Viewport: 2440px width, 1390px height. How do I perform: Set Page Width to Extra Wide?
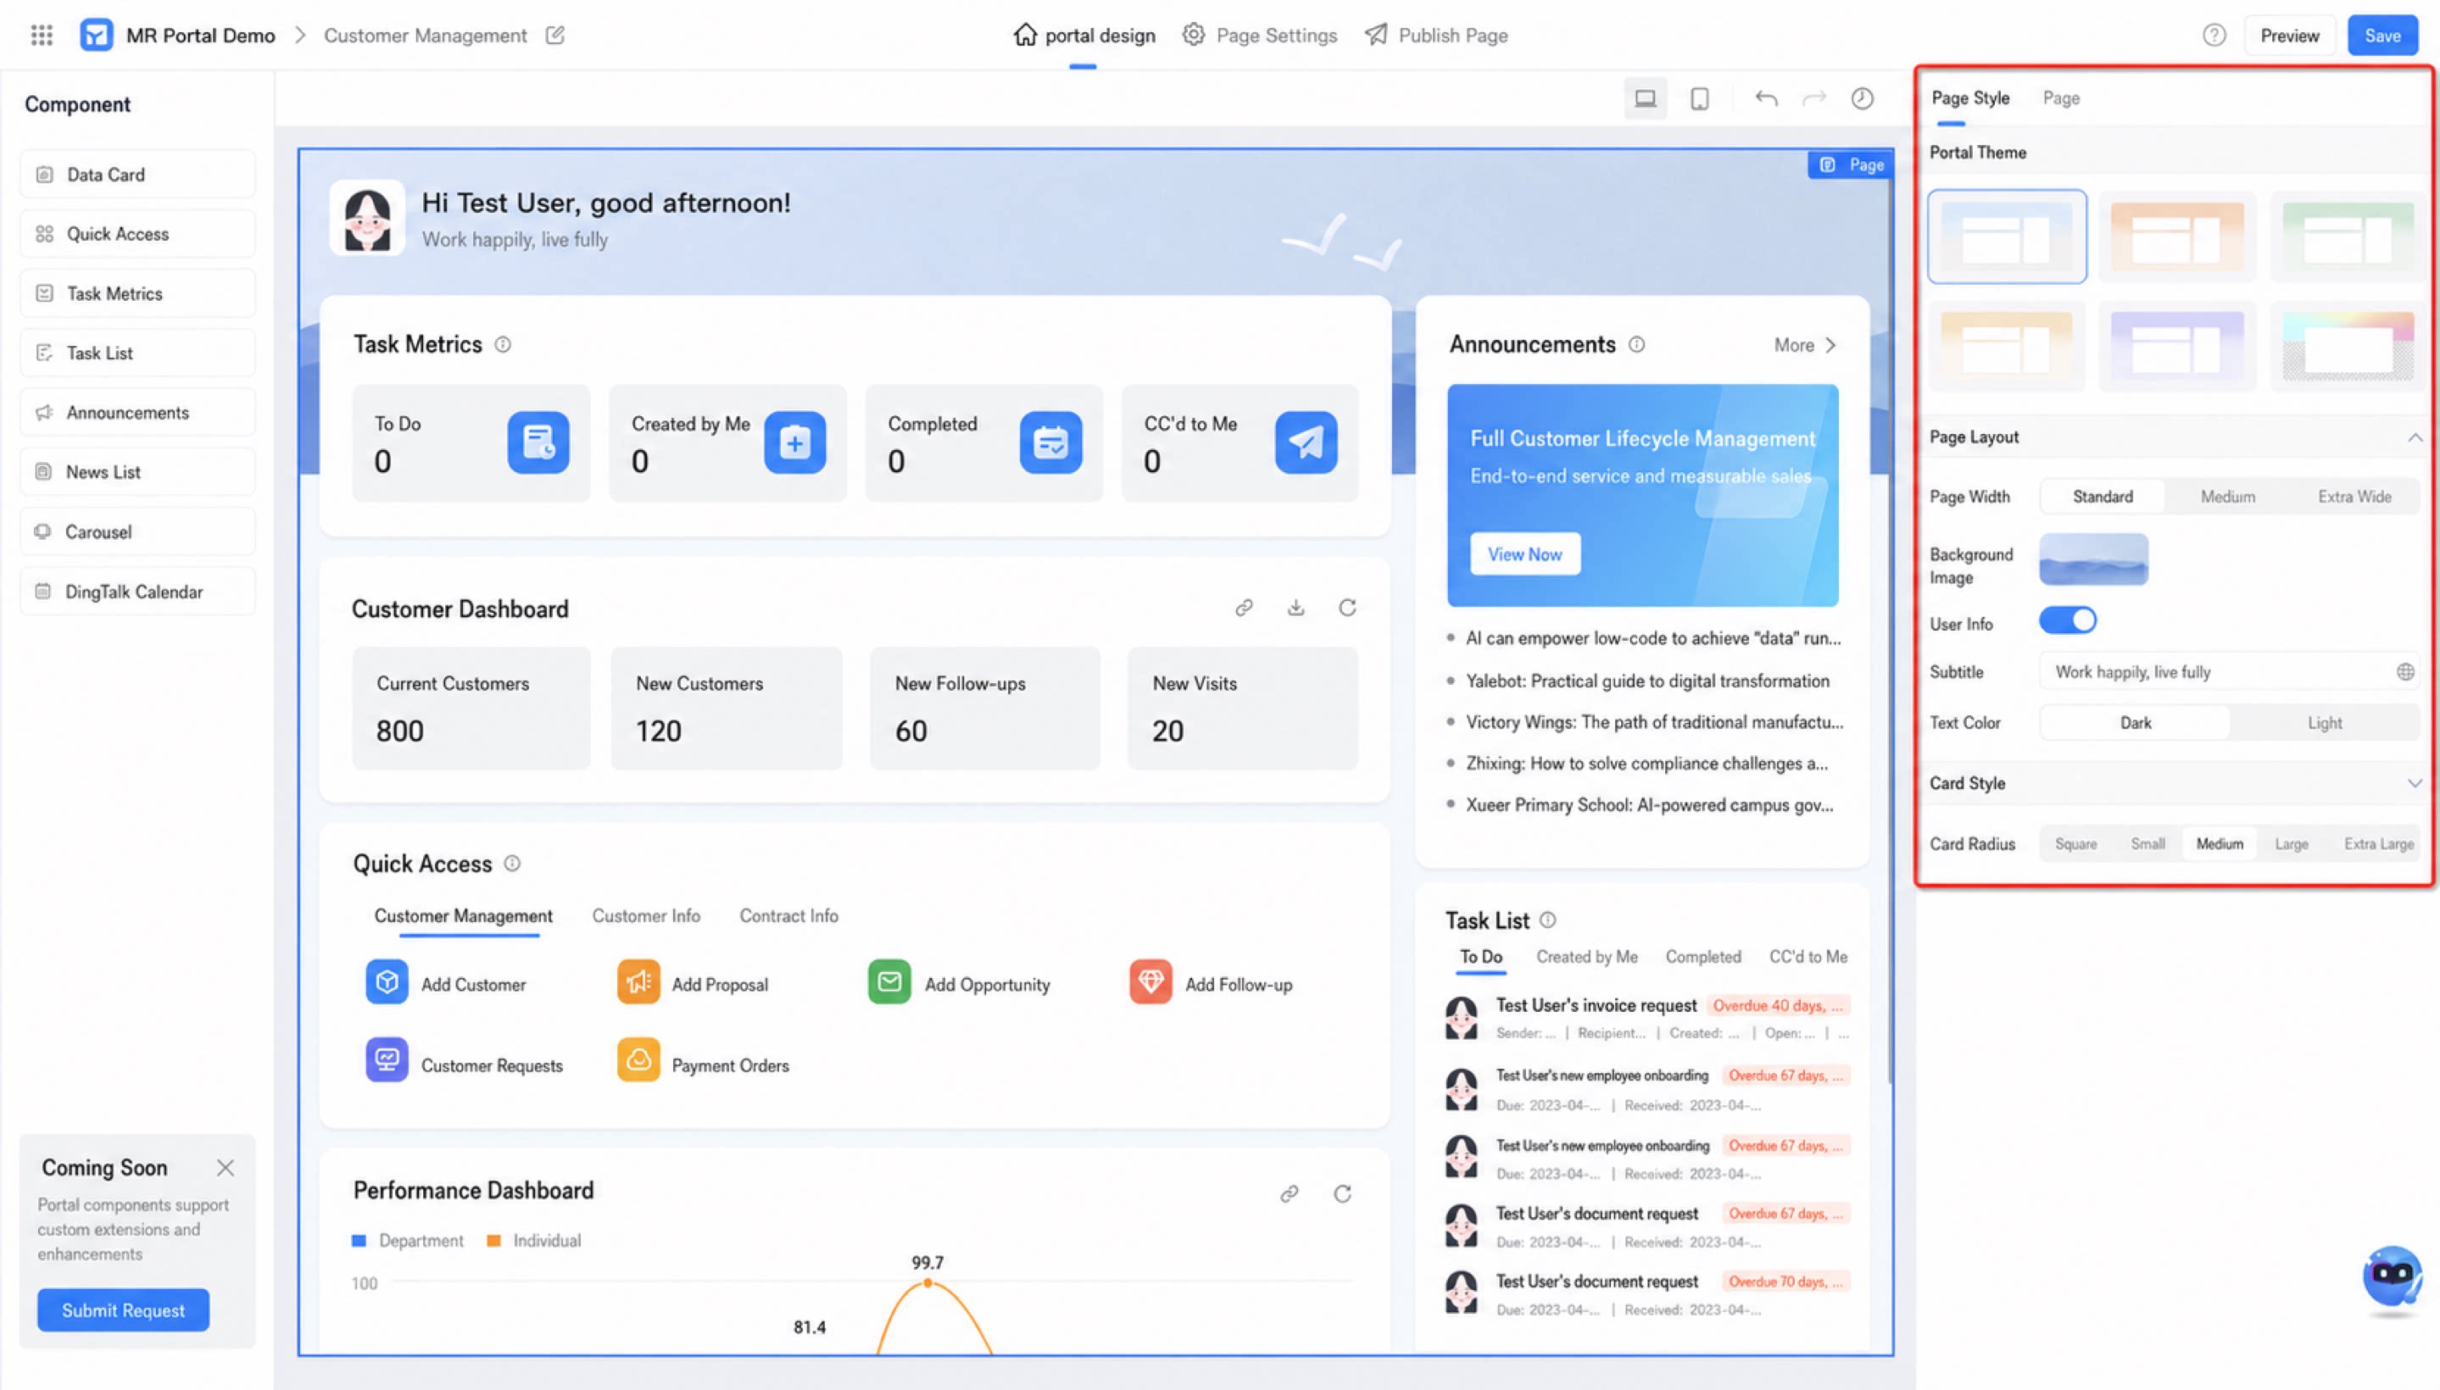click(x=2354, y=497)
